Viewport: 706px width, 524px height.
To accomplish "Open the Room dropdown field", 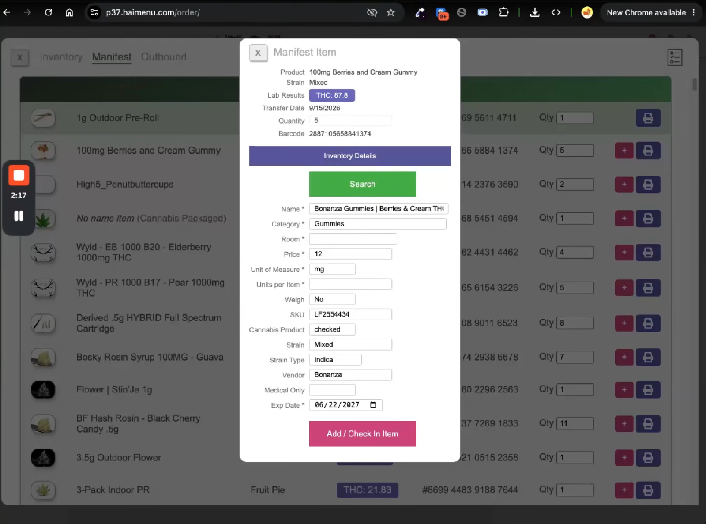I will [353, 239].
